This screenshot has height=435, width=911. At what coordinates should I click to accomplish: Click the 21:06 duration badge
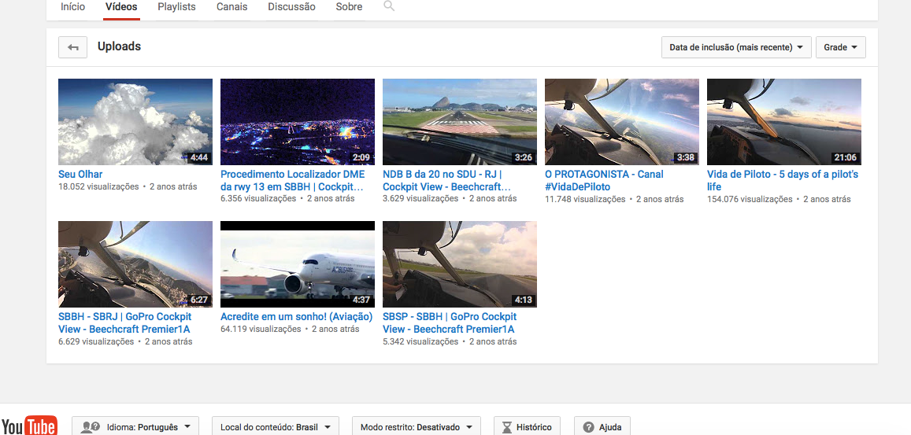click(x=845, y=157)
